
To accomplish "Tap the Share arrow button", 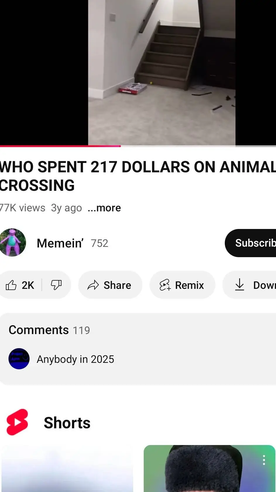I will point(110,285).
